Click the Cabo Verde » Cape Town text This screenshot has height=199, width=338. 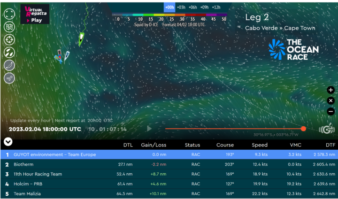(280, 28)
